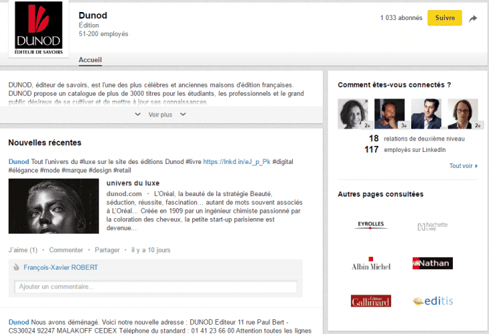Viewport: 489px width, 334px height.
Task: Click il y a 10 jours timestamp
Action: pos(151,250)
